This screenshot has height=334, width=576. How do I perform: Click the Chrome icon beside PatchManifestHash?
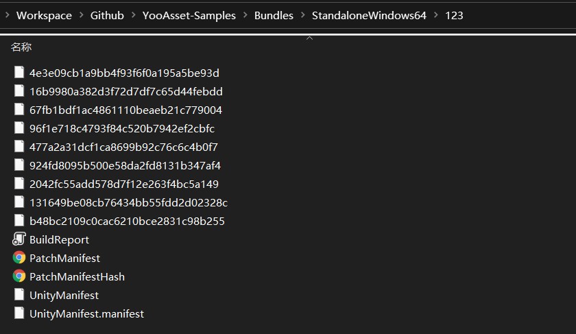click(19, 276)
